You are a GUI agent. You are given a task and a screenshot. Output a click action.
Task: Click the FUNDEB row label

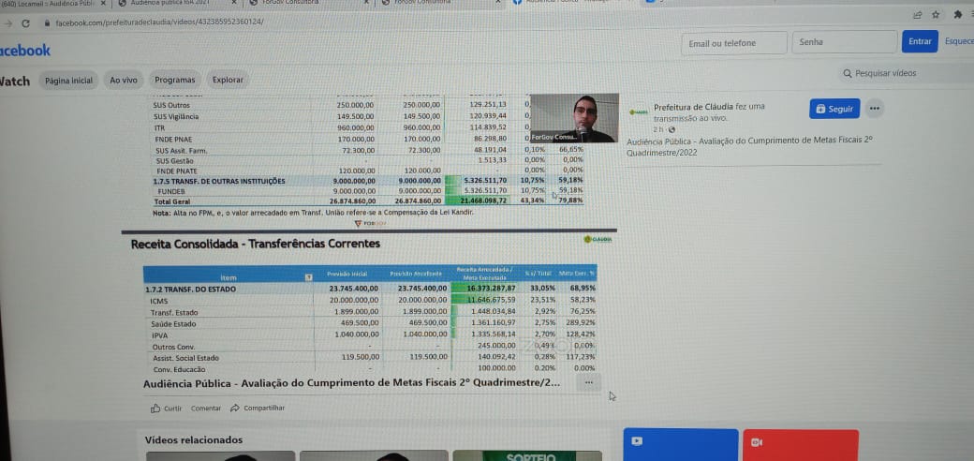coord(171,191)
